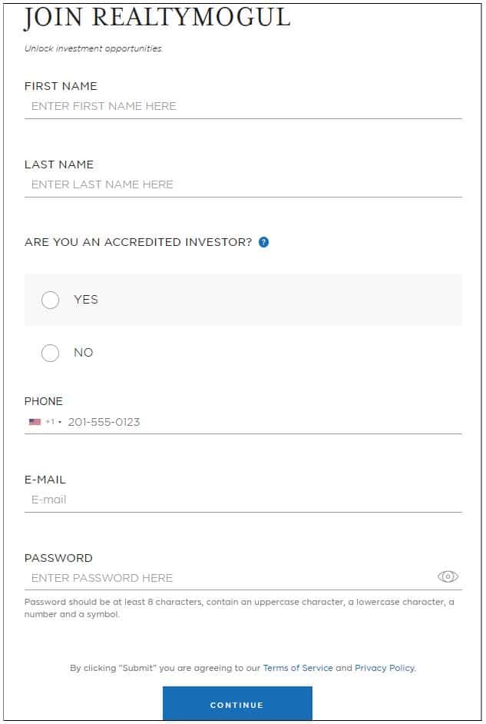Click the PASSWORD field label
Viewport: 486px width, 724px height.
[58, 558]
